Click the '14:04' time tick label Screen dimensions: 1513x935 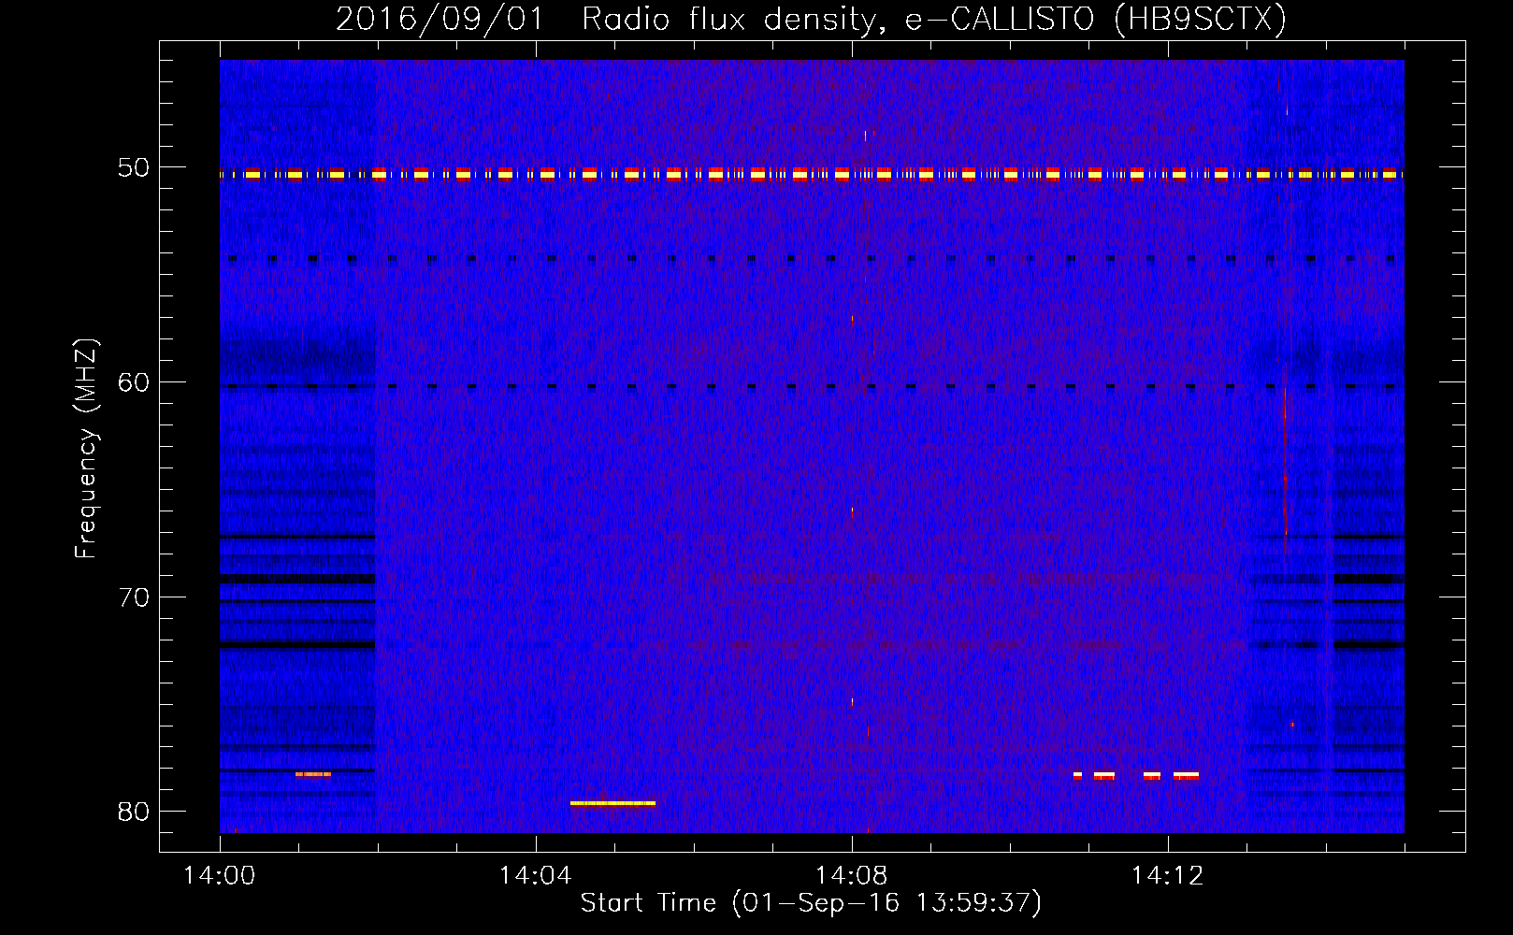(535, 876)
